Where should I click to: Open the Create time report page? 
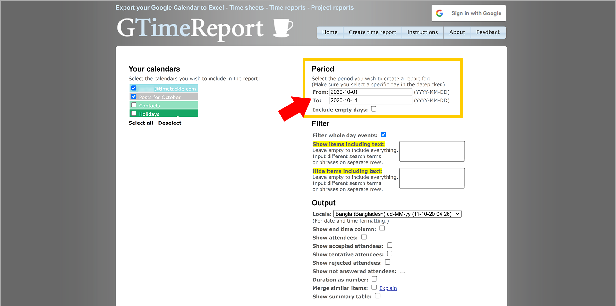click(372, 32)
